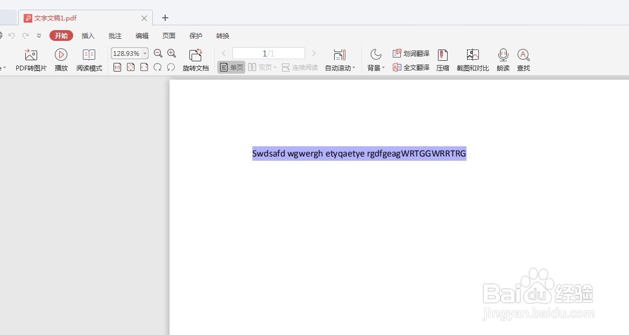
Task: Open the 批注 ribbon tab
Action: click(x=115, y=35)
